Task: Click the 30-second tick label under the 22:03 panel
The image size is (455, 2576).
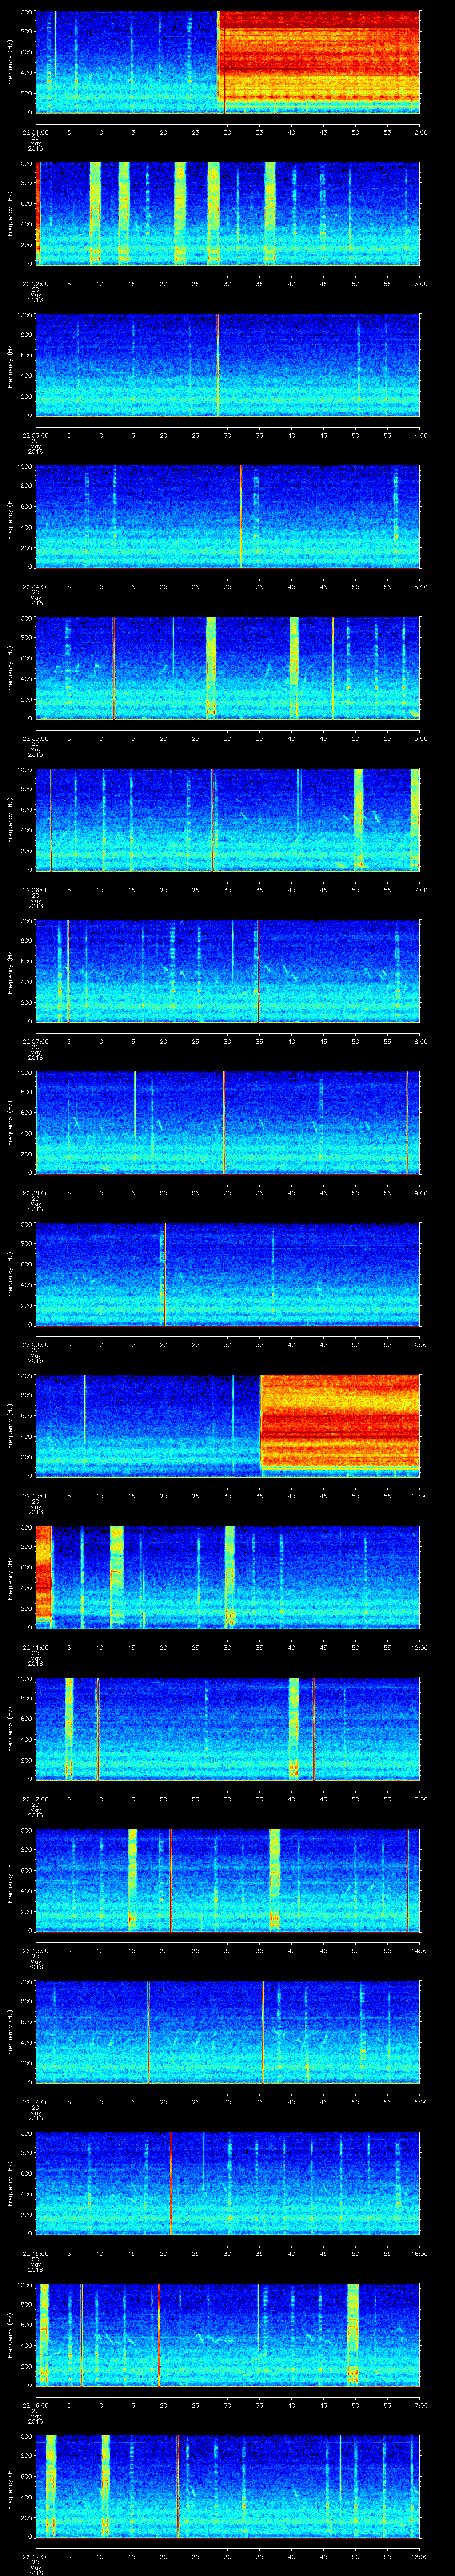Action: point(228,435)
